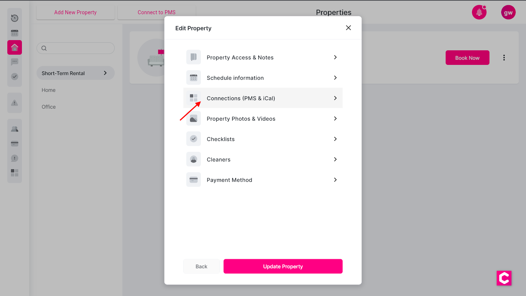This screenshot has width=526, height=296.
Task: Open the three-dot property options menu
Action: coord(504,58)
